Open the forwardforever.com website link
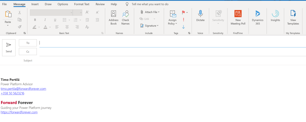This screenshot has width=306, height=122. 19,112
